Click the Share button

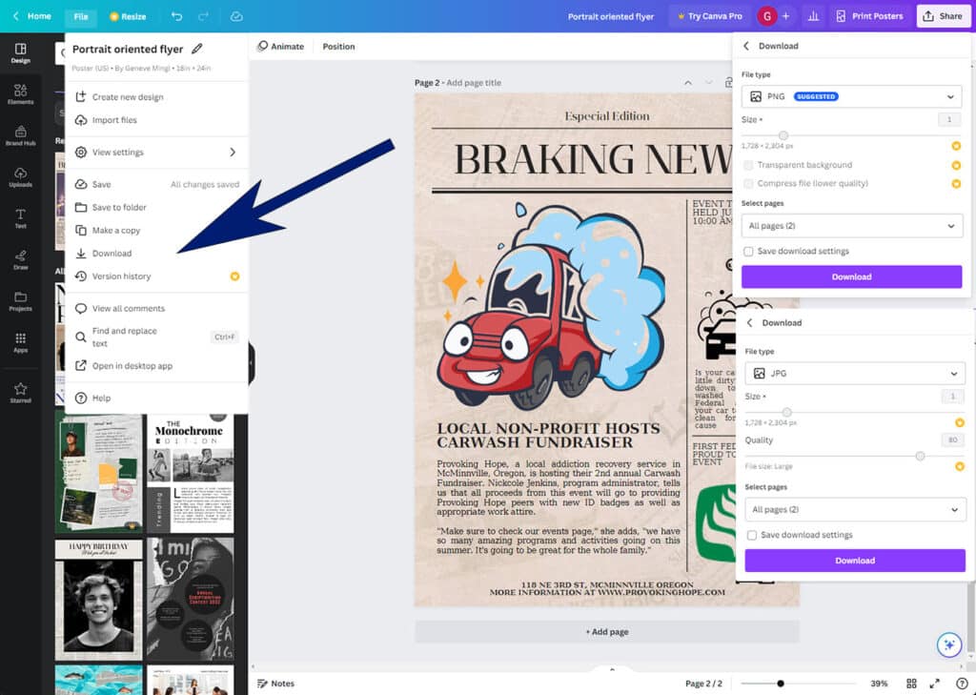(x=942, y=16)
